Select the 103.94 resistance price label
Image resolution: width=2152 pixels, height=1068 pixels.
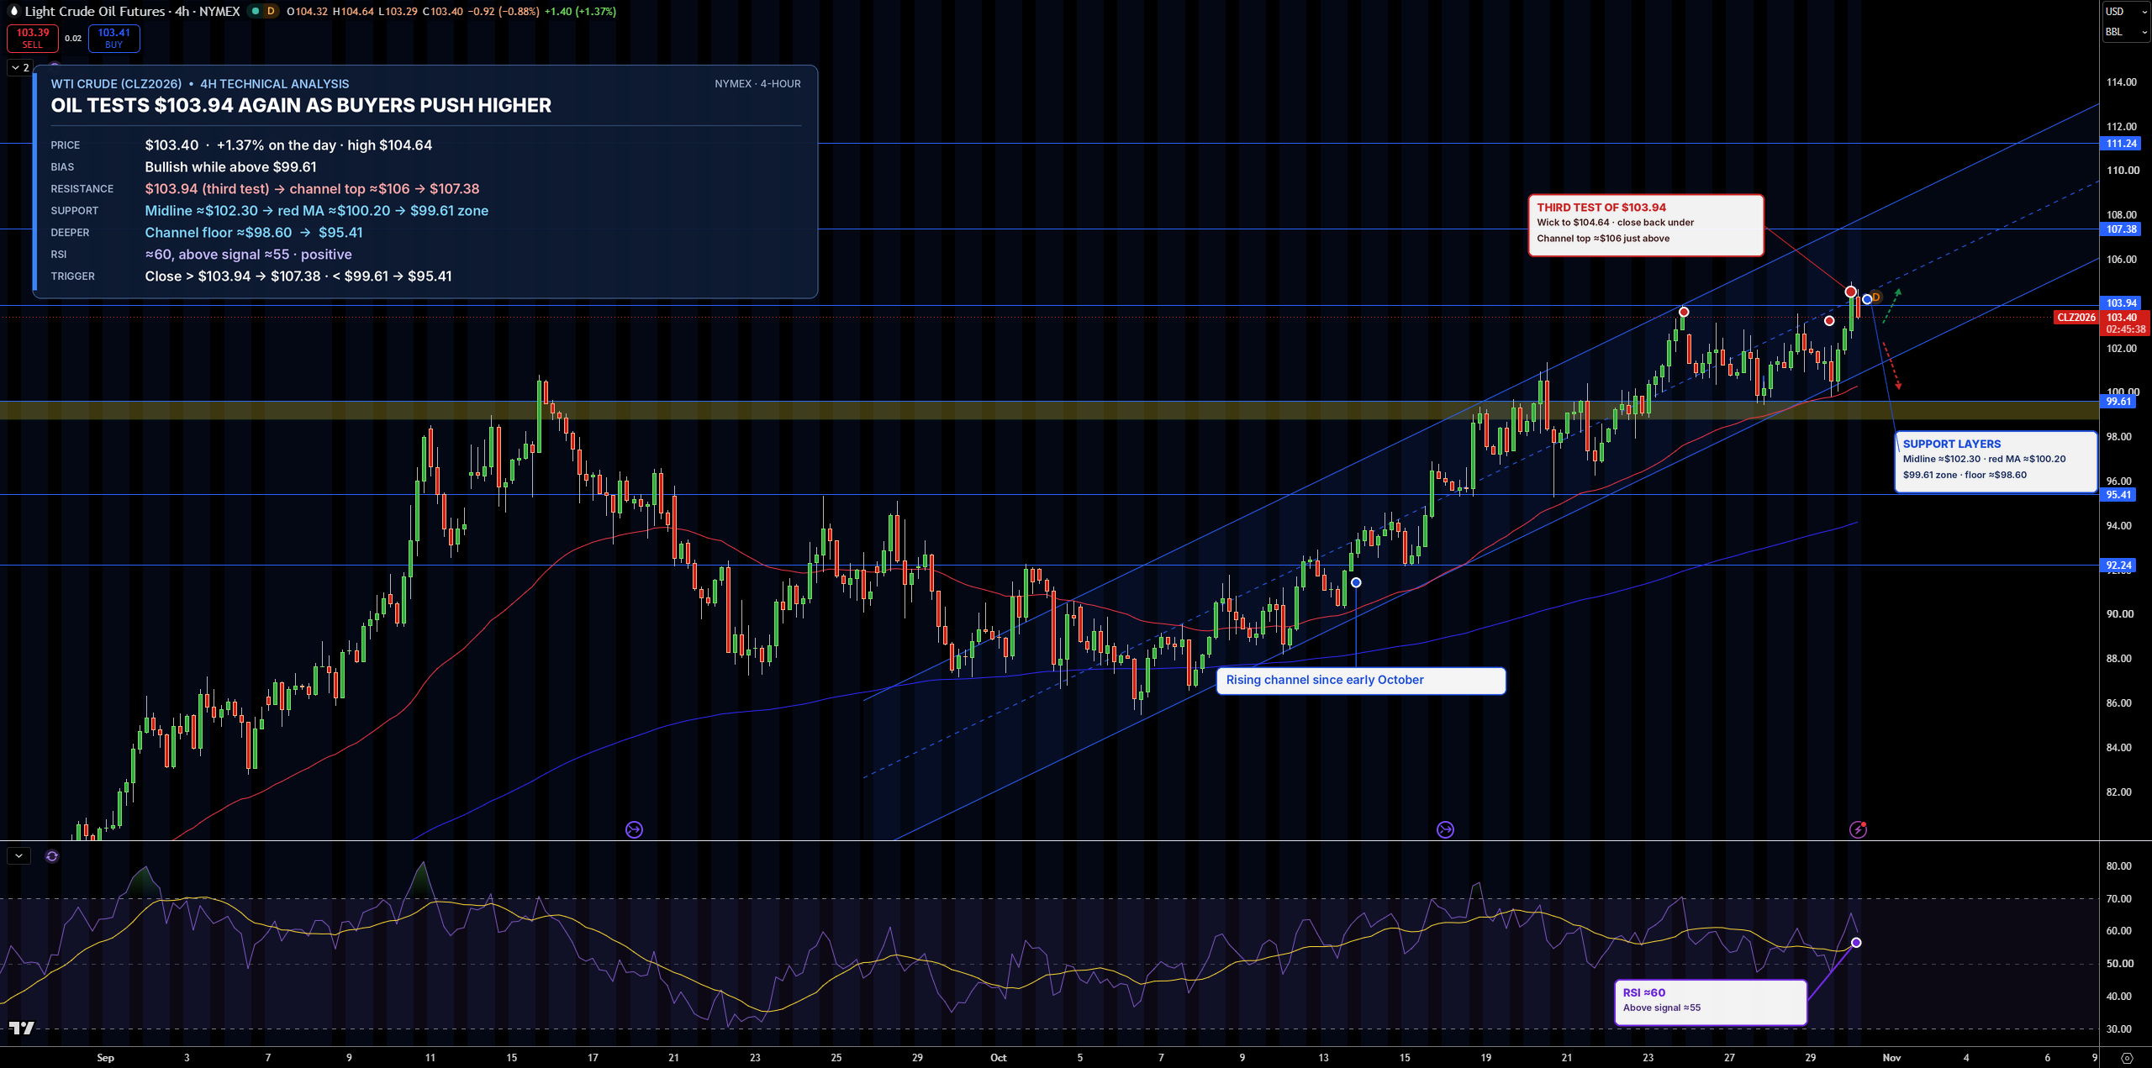click(2121, 303)
